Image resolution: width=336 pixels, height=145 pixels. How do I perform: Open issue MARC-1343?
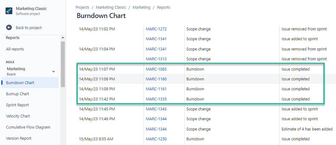[156, 109]
